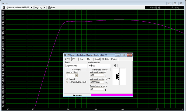Click the SPL graph type icon
This screenshot has height=111, width=186.
tap(36, 7)
